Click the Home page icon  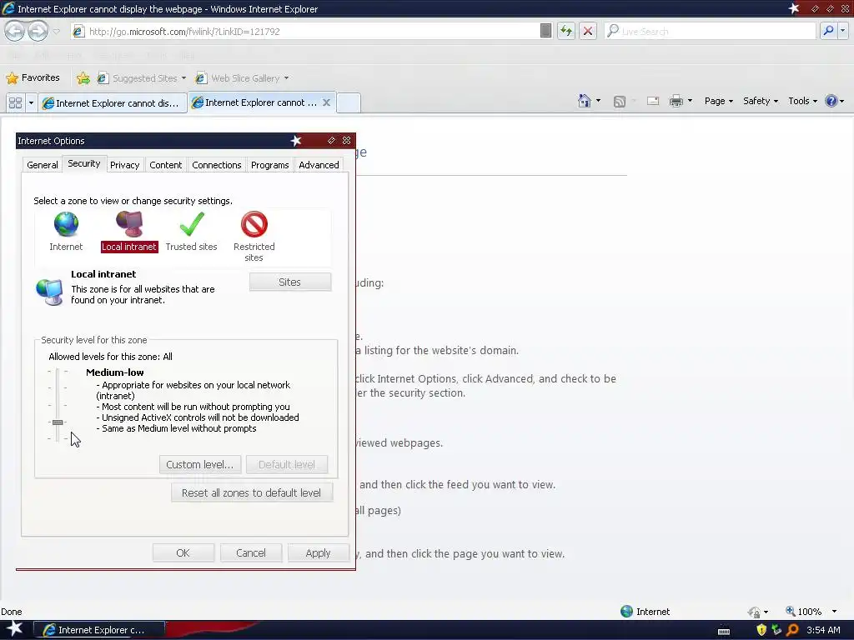pos(585,101)
